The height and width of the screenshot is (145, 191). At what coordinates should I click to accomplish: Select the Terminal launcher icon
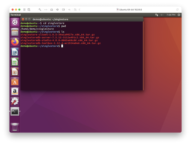pos(15,111)
